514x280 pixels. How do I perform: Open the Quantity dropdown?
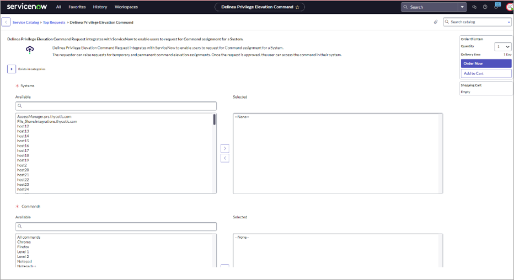click(x=503, y=47)
